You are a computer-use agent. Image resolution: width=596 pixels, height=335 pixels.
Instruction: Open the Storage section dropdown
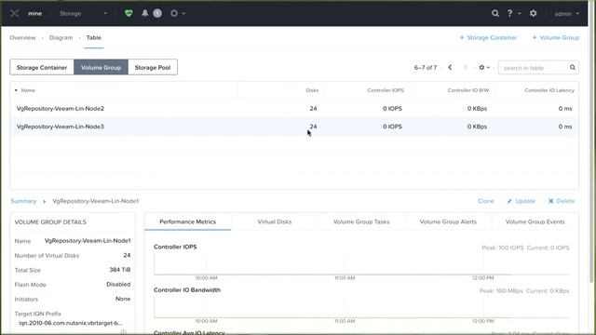[83, 13]
